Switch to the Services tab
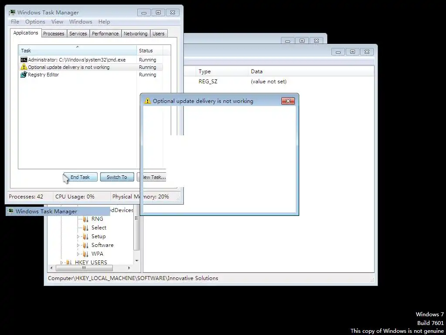The width and height of the screenshot is (446, 335). tap(78, 34)
